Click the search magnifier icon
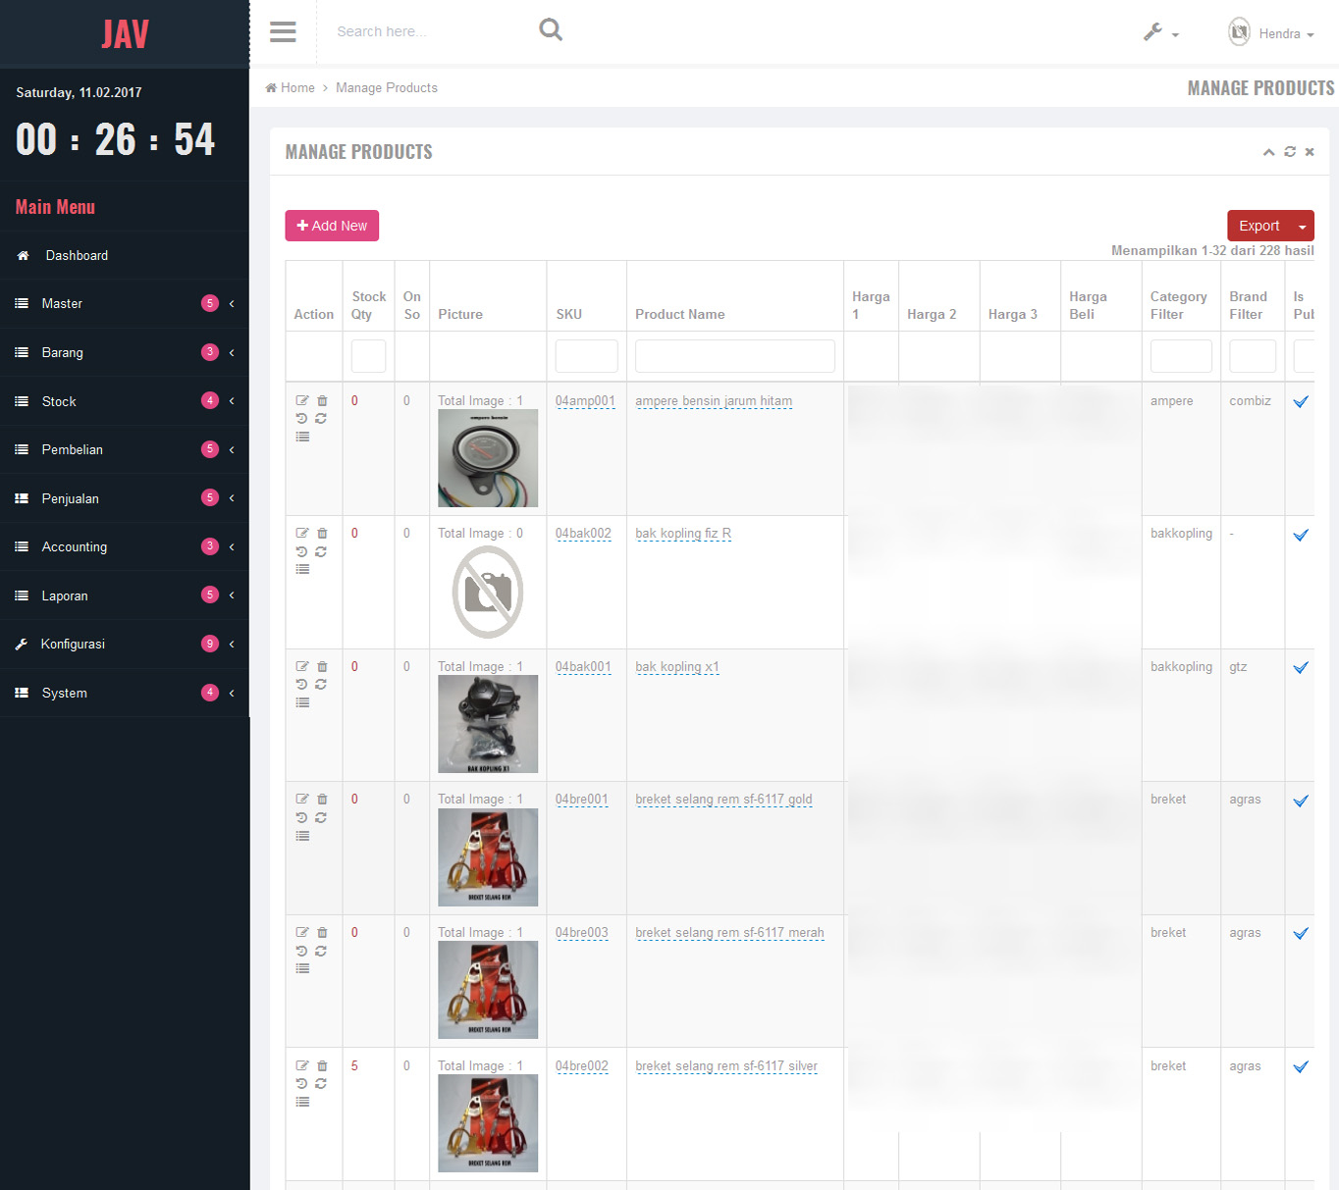 pos(551,30)
